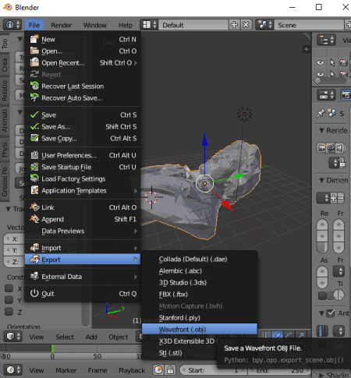
Task: Click the Quit power icon
Action: coord(34,293)
